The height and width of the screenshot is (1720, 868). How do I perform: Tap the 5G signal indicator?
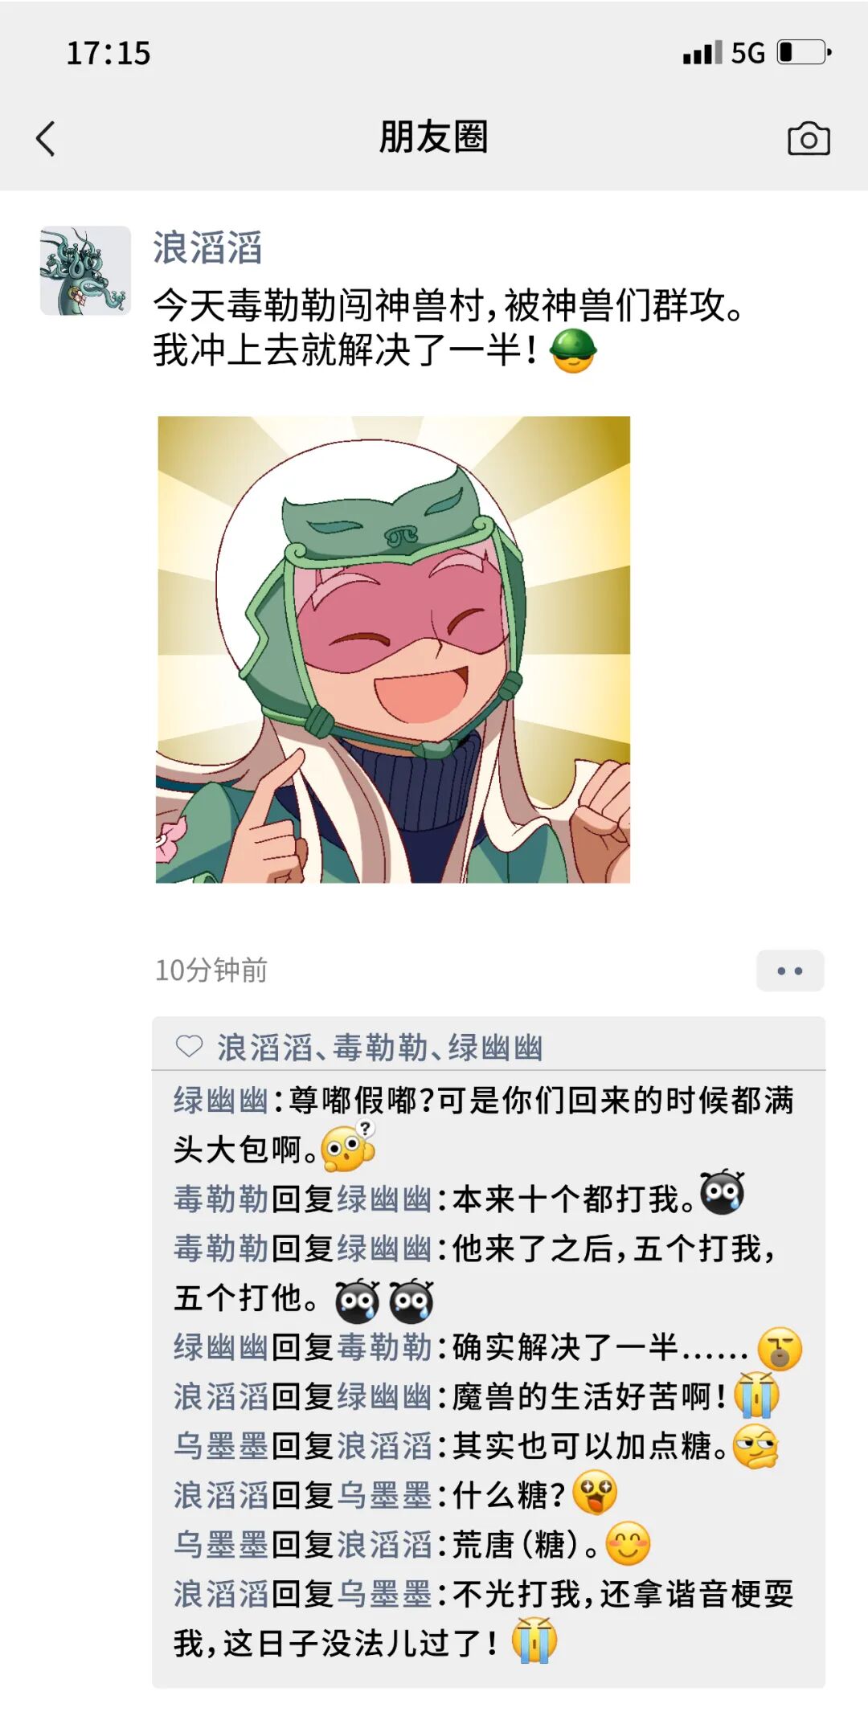pyautogui.click(x=747, y=54)
